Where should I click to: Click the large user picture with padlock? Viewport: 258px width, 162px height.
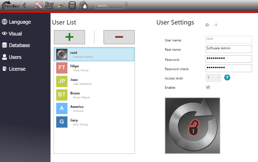pyautogui.click(x=192, y=126)
